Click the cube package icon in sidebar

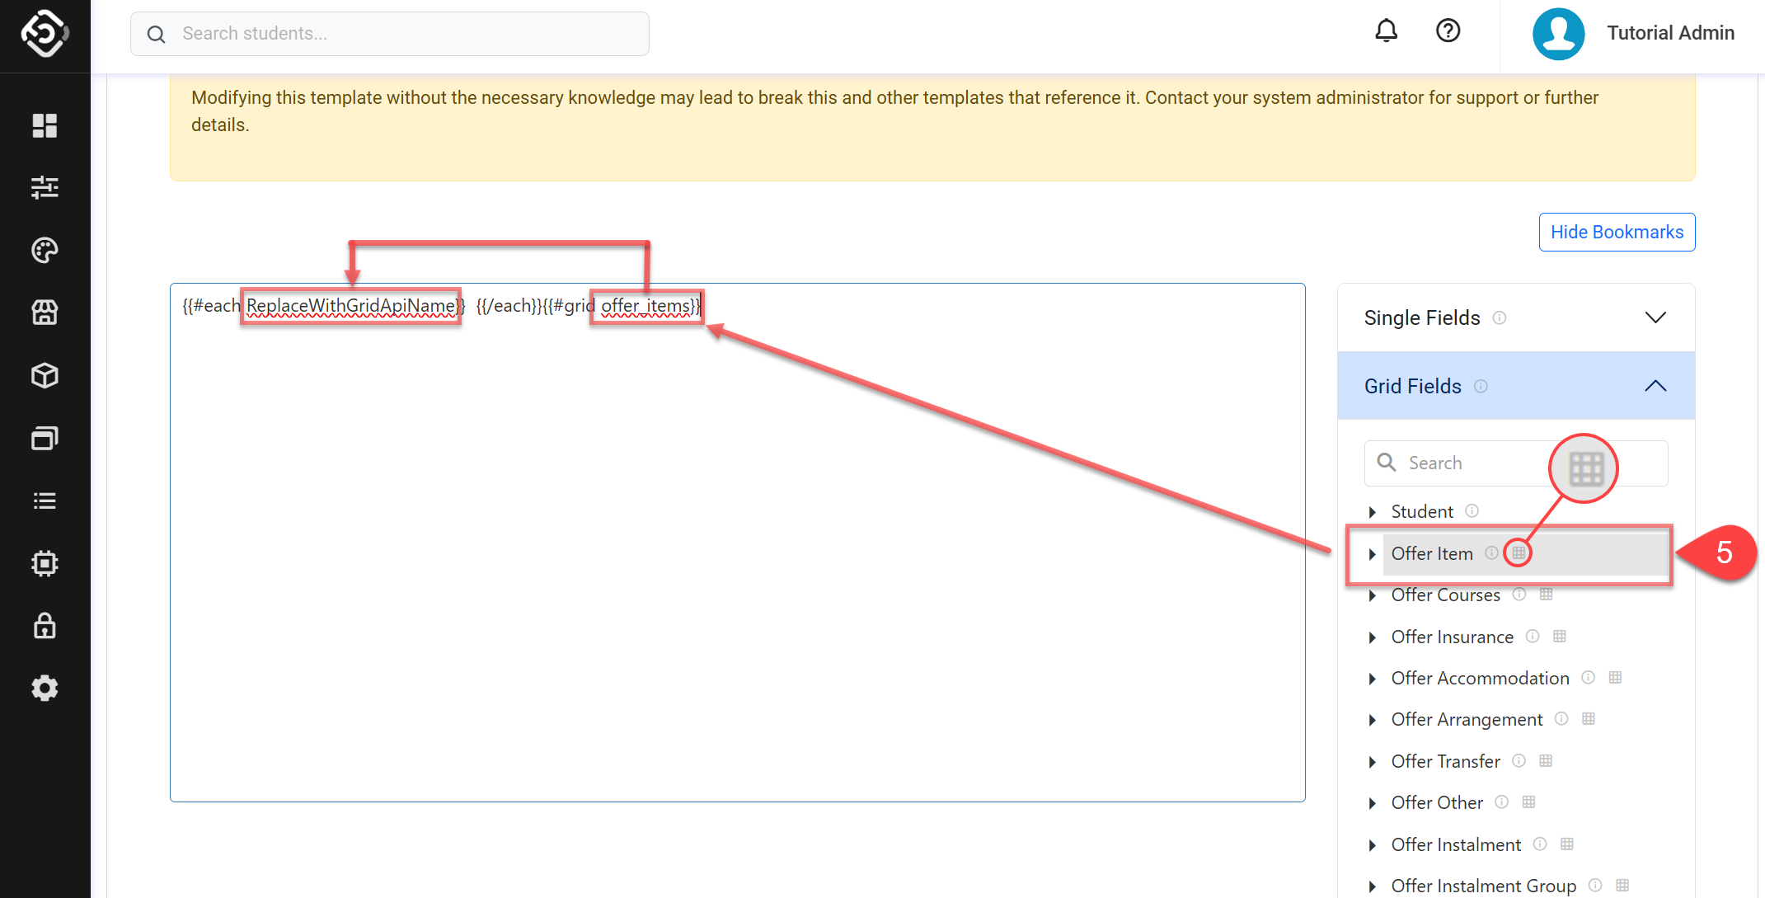[x=45, y=375]
